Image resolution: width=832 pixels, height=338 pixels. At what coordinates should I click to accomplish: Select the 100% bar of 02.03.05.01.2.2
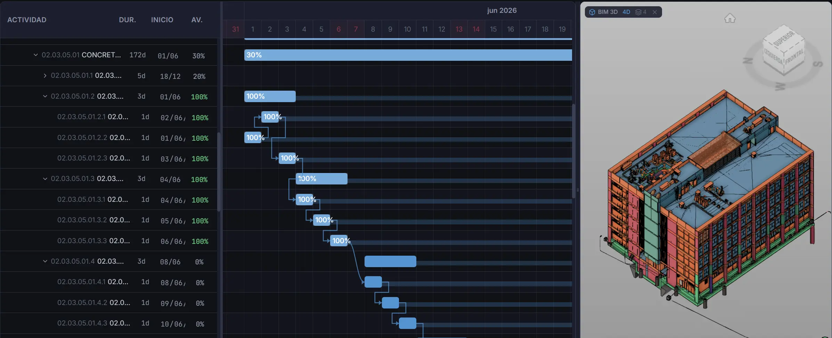253,138
